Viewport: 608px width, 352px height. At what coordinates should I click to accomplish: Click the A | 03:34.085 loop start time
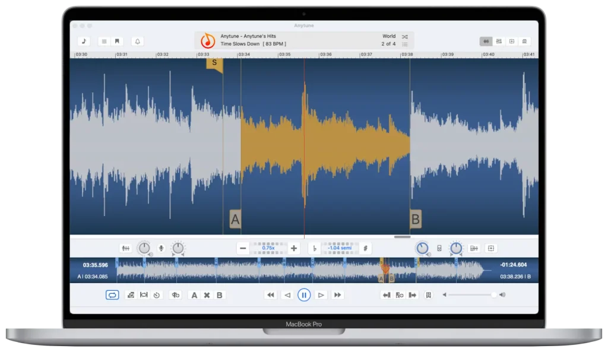pyautogui.click(x=93, y=277)
